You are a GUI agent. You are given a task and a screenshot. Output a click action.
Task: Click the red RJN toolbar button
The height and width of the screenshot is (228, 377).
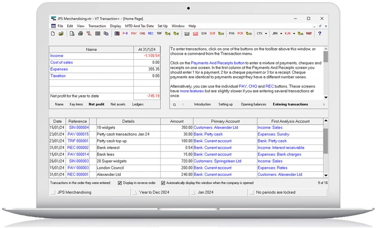coord(288,34)
